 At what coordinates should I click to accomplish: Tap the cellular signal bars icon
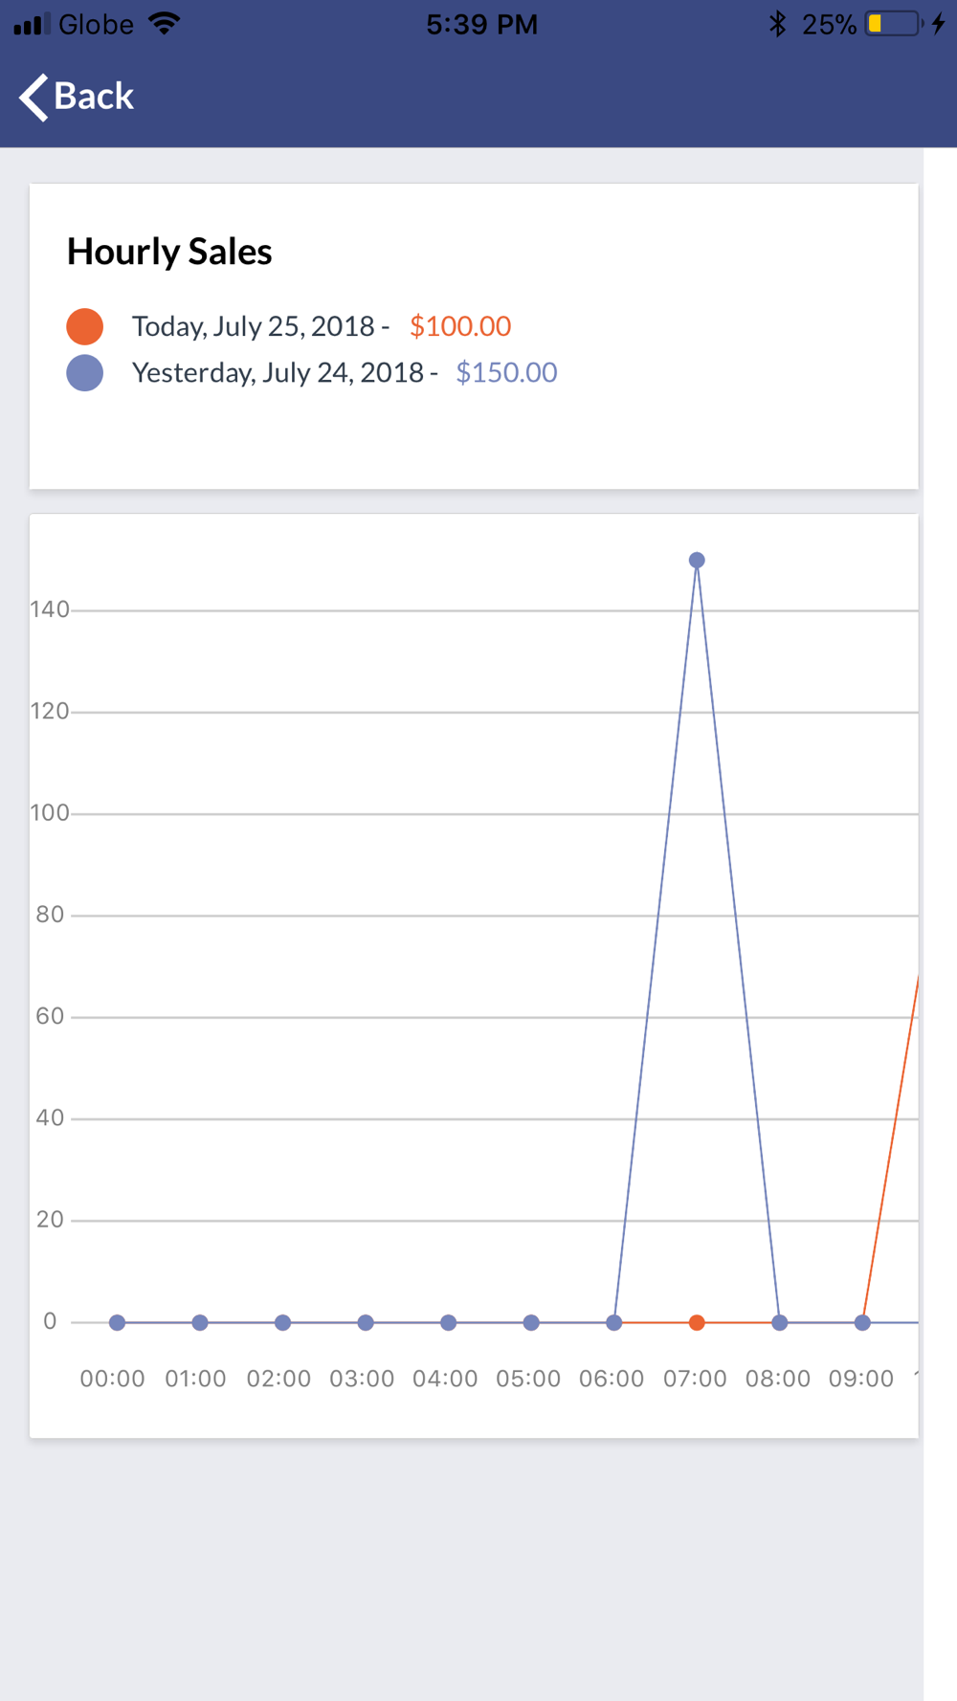pyautogui.click(x=32, y=24)
